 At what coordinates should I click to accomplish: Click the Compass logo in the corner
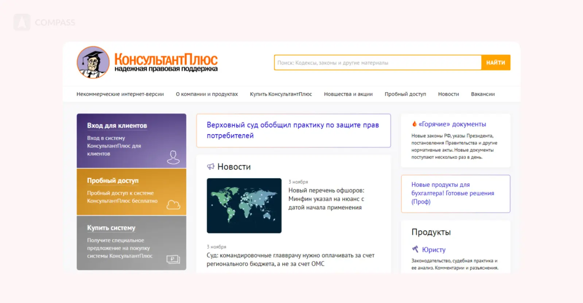pos(22,22)
